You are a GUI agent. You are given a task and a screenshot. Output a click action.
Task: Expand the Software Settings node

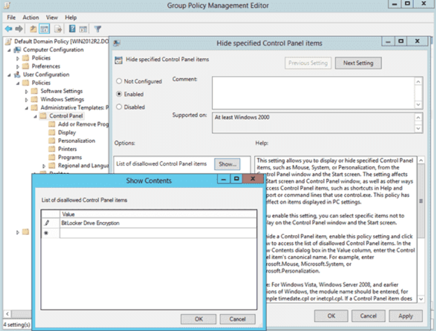[27, 91]
